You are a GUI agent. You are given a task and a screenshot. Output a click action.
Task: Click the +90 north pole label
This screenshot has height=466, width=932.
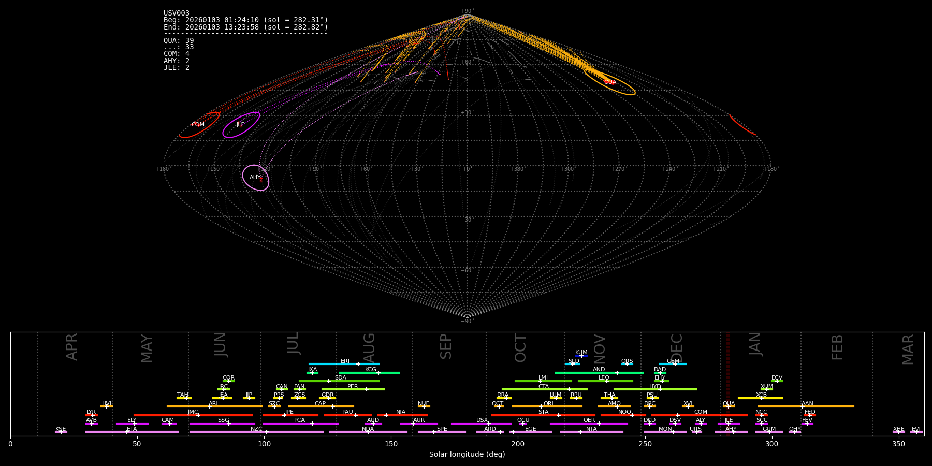(x=467, y=11)
